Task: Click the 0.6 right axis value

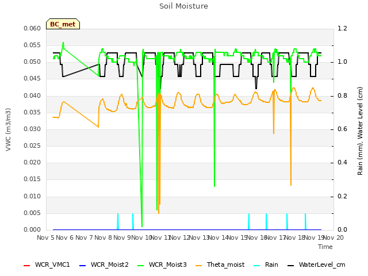Action: click(342, 129)
